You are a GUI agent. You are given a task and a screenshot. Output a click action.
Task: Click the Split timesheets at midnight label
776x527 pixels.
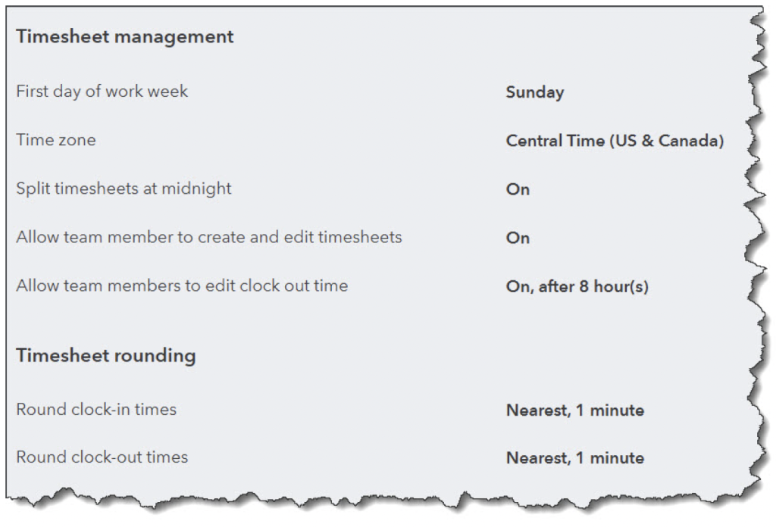point(124,189)
